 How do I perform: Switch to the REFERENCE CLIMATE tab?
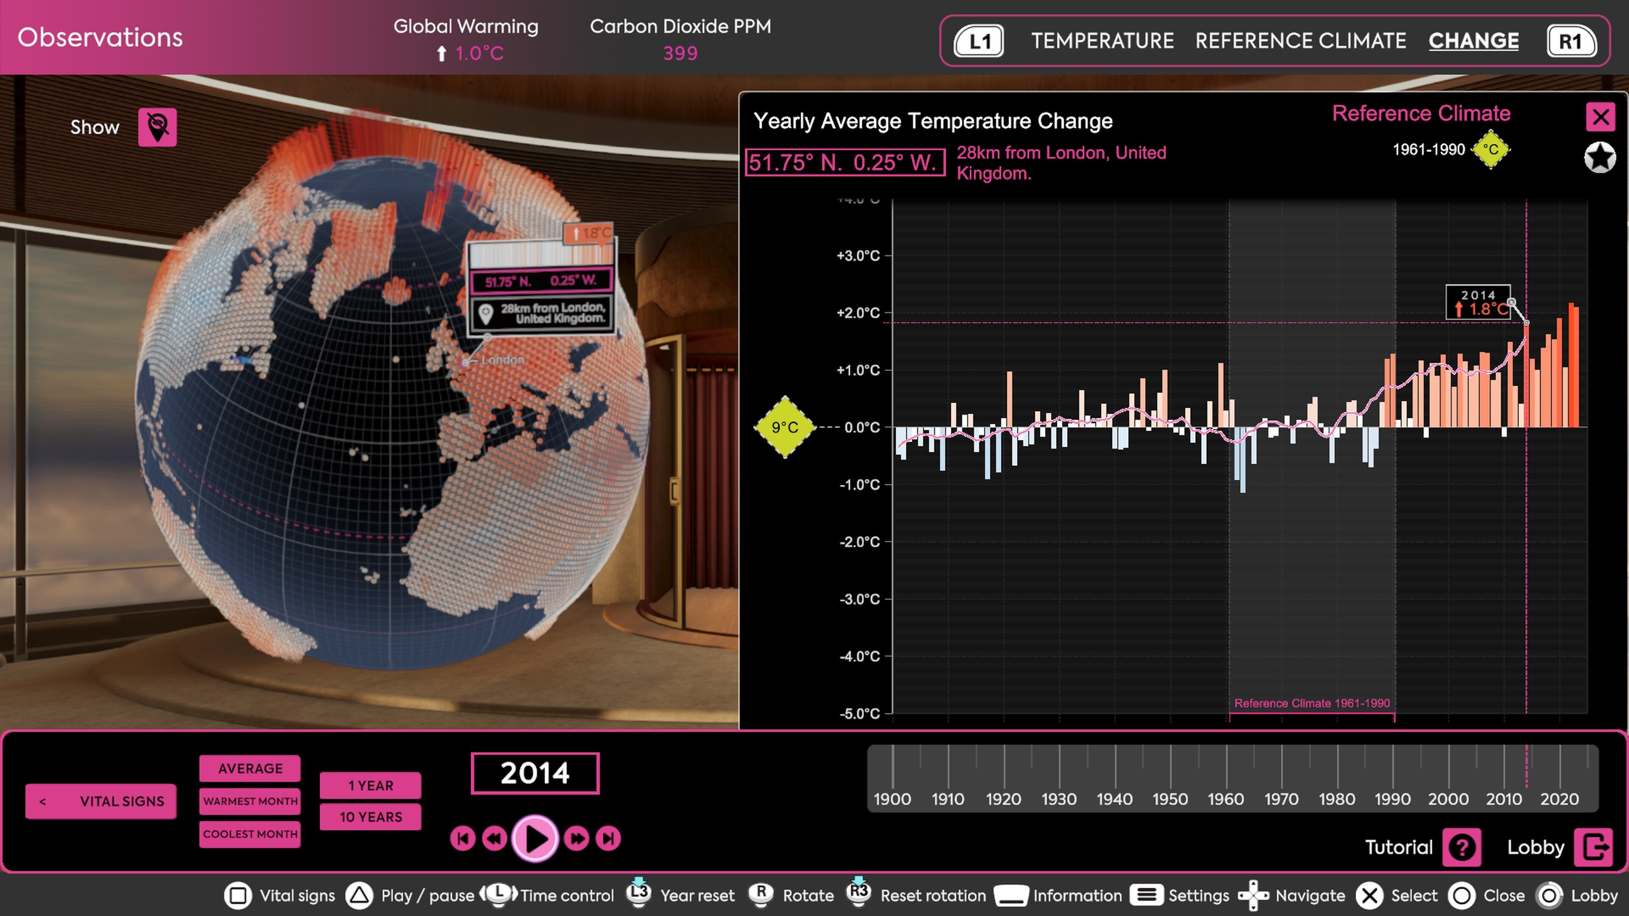1300,41
